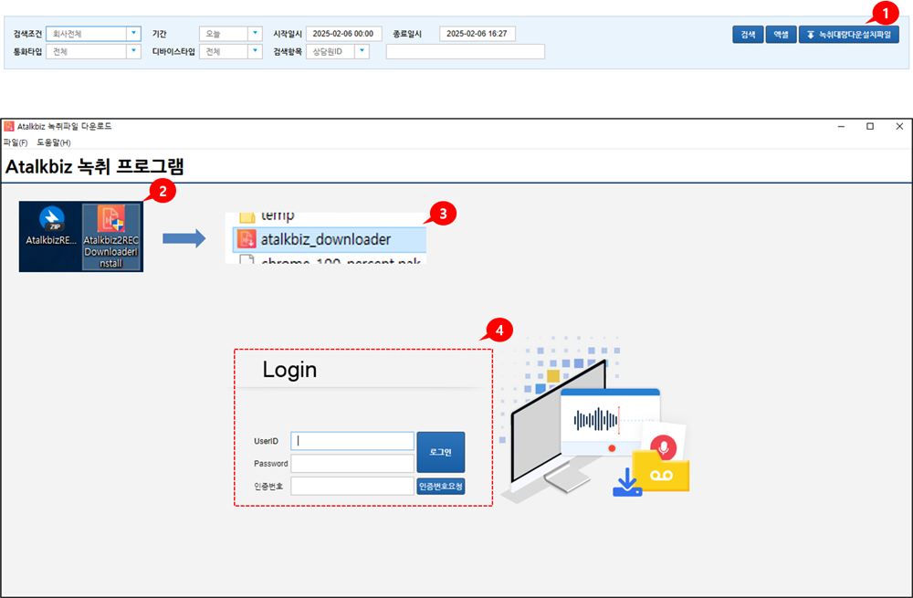The height and width of the screenshot is (598, 913).
Task: Click the AtalkbizREC ZIP file icon
Action: [51, 219]
